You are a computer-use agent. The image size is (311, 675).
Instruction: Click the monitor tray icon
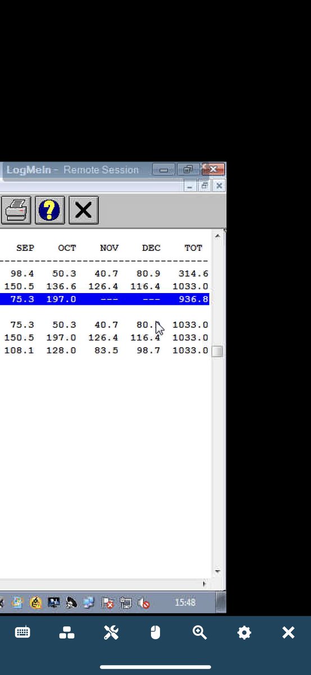54,603
